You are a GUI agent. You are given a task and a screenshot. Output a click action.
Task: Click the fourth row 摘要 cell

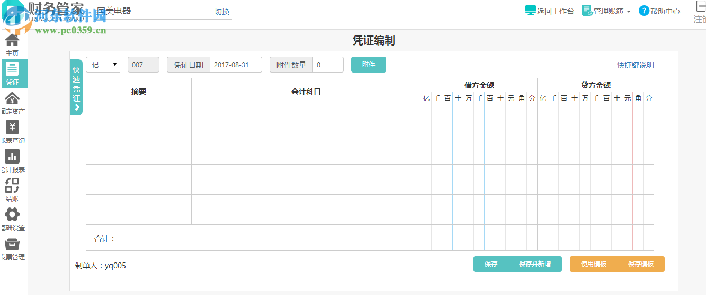click(139, 210)
